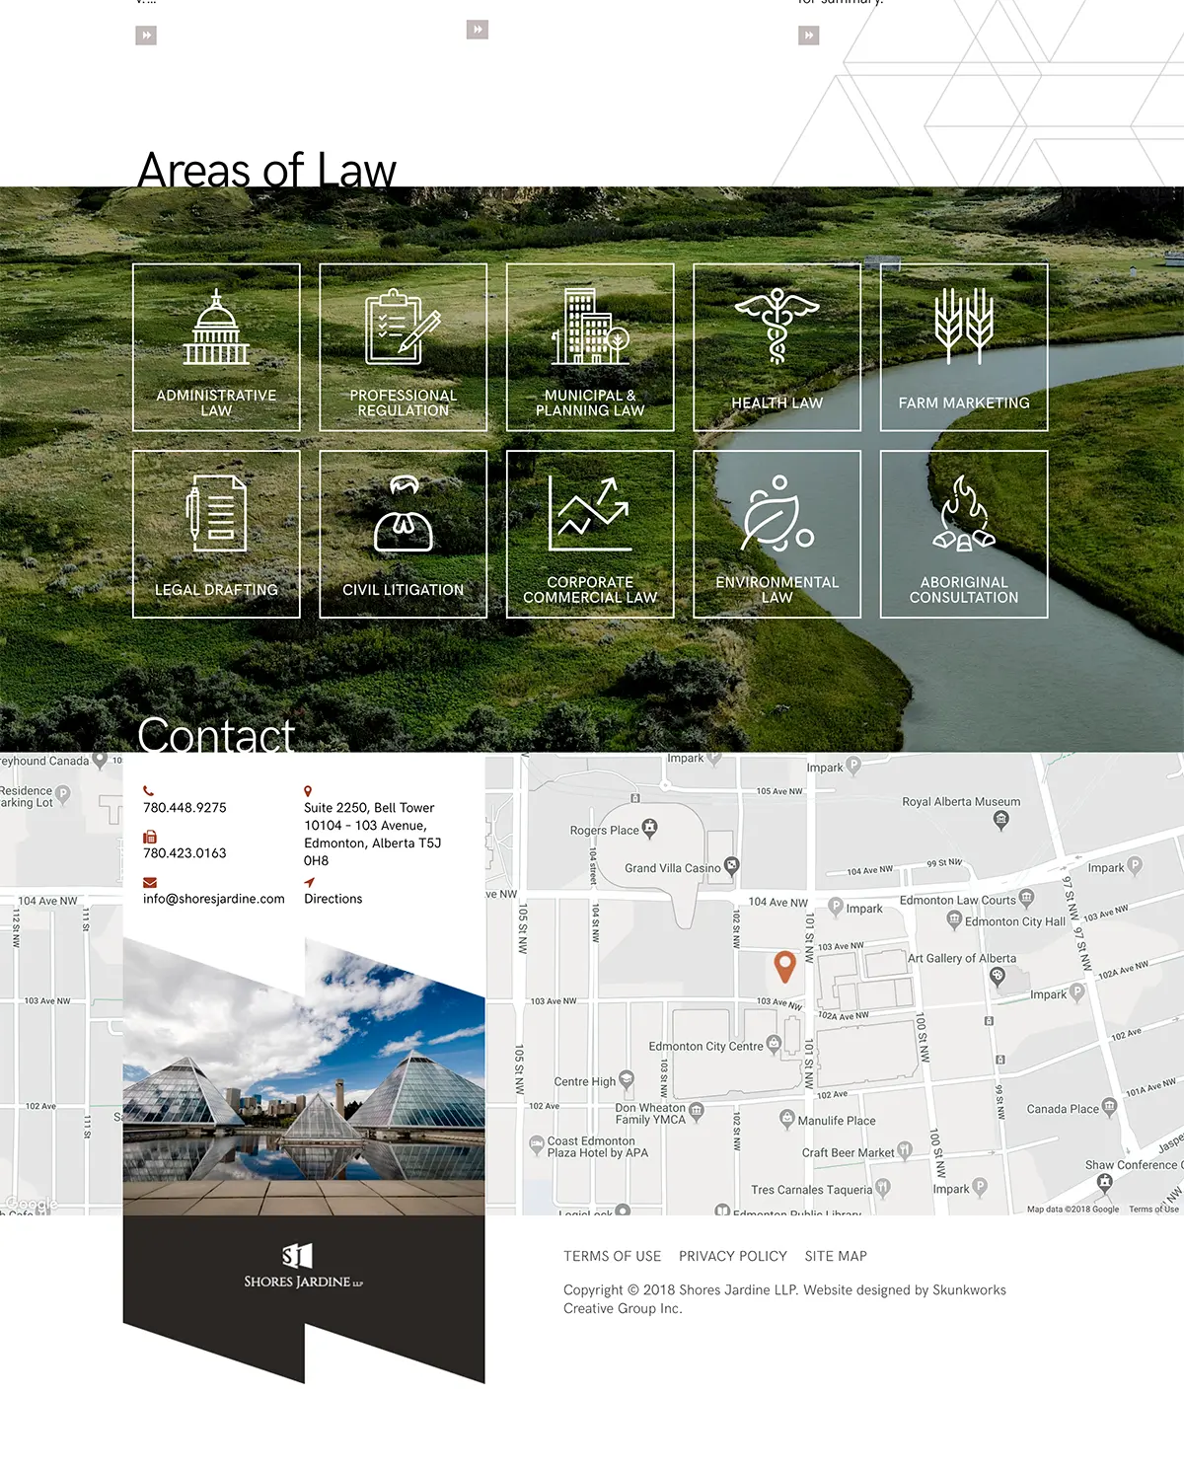1184x1468 pixels.
Task: Click the red directions arrow icon
Action: point(309,882)
